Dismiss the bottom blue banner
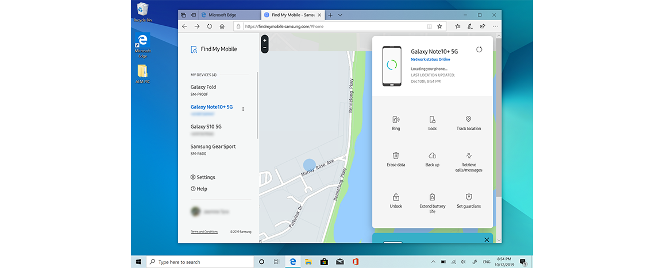Viewport: 664px width, 268px height. [x=487, y=240]
